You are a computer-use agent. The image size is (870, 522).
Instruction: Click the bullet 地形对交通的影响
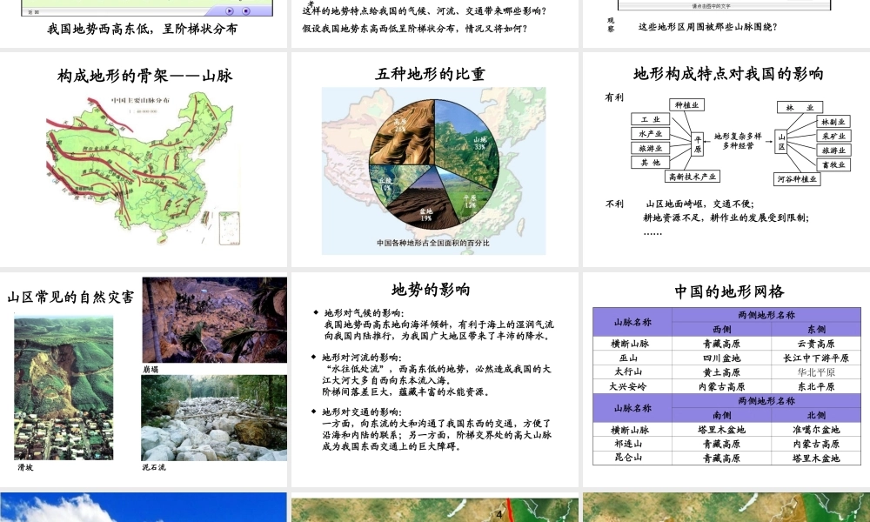coord(362,412)
